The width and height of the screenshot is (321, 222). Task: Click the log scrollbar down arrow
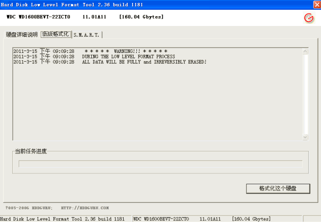click(x=306, y=138)
